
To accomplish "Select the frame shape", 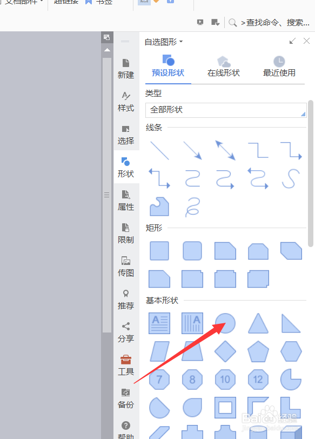I will 225,408.
